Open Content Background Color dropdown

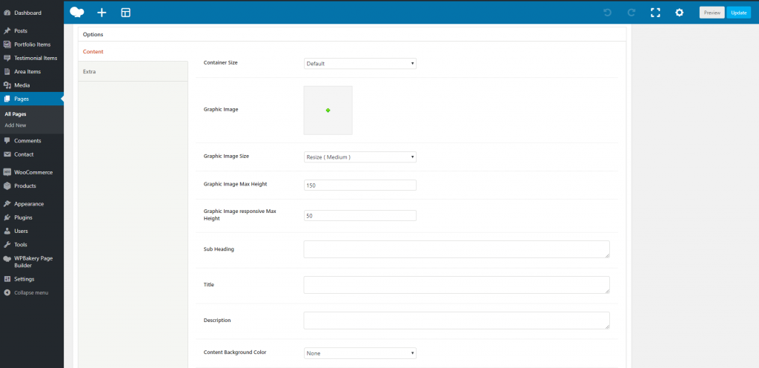pos(360,354)
